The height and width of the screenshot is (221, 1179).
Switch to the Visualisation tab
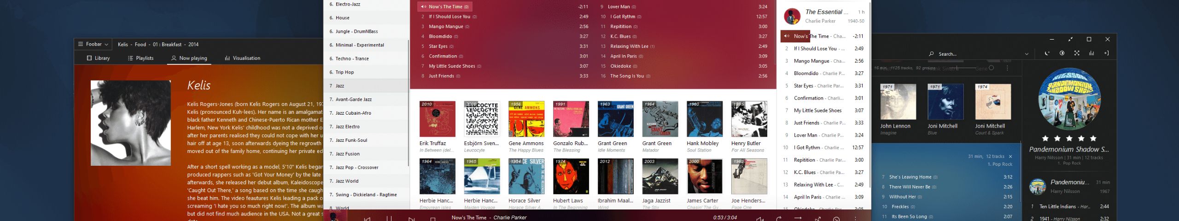point(242,58)
